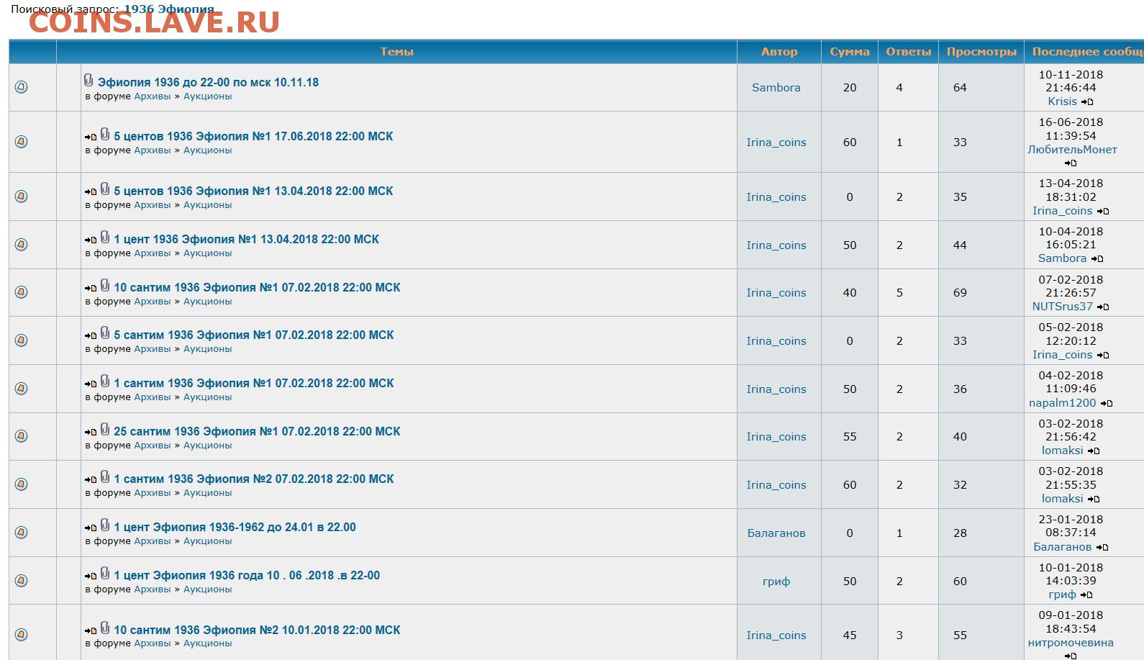Go to the last post by Irina_coins dated 05-02-2018
Screen dimensions: 1144x660
(1103, 356)
